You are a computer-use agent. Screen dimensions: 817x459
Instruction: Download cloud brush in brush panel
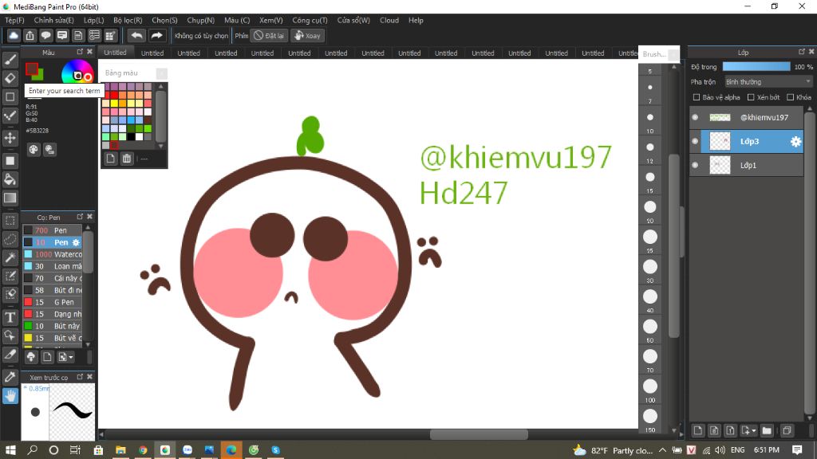click(x=31, y=357)
